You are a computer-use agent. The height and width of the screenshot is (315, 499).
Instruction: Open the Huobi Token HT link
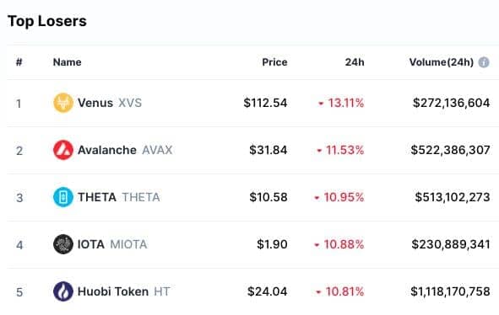click(x=124, y=291)
